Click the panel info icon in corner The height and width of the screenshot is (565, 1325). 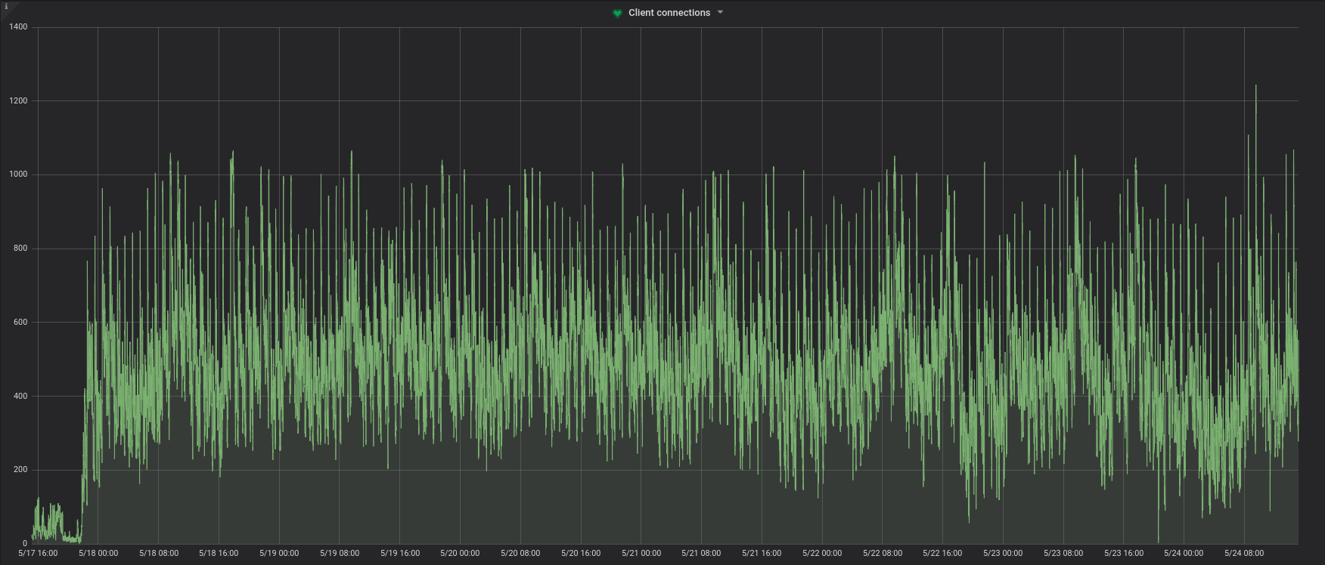click(6, 7)
